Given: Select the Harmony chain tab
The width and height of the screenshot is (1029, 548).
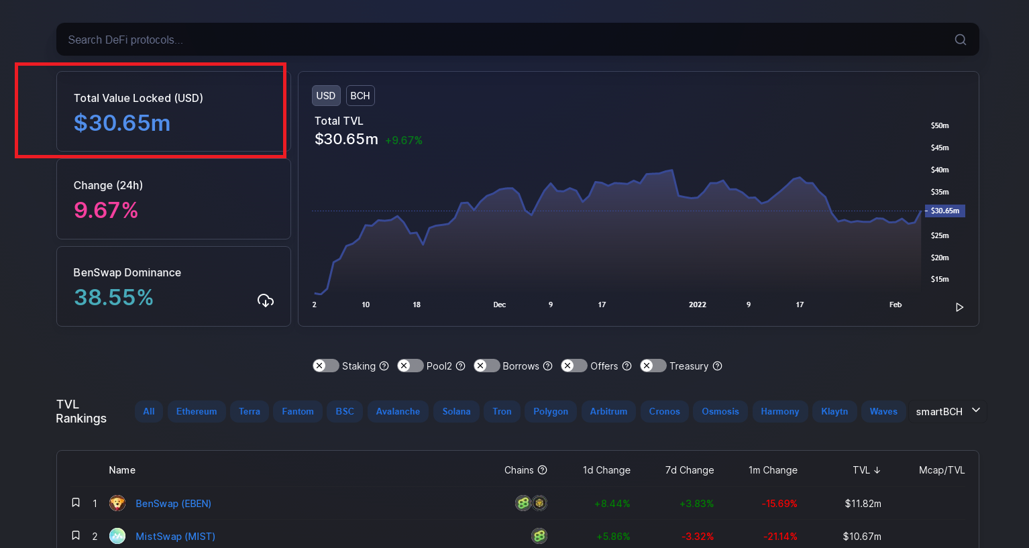Looking at the screenshot, I should pos(780,411).
